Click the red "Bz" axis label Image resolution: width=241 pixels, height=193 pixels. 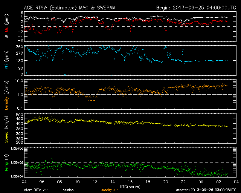[6, 29]
